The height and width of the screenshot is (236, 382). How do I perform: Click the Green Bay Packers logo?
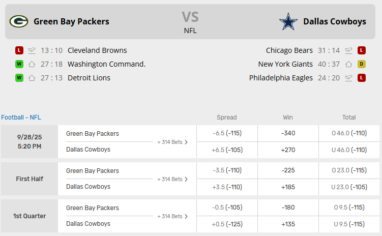click(x=19, y=21)
